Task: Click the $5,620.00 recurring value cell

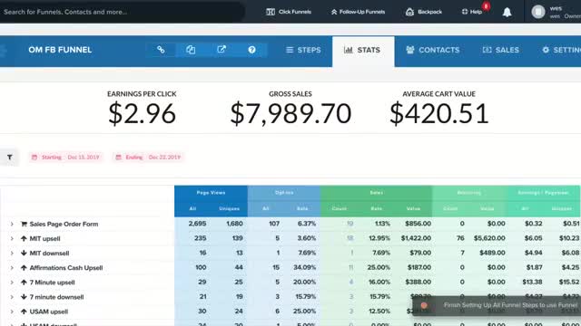Action: point(489,238)
